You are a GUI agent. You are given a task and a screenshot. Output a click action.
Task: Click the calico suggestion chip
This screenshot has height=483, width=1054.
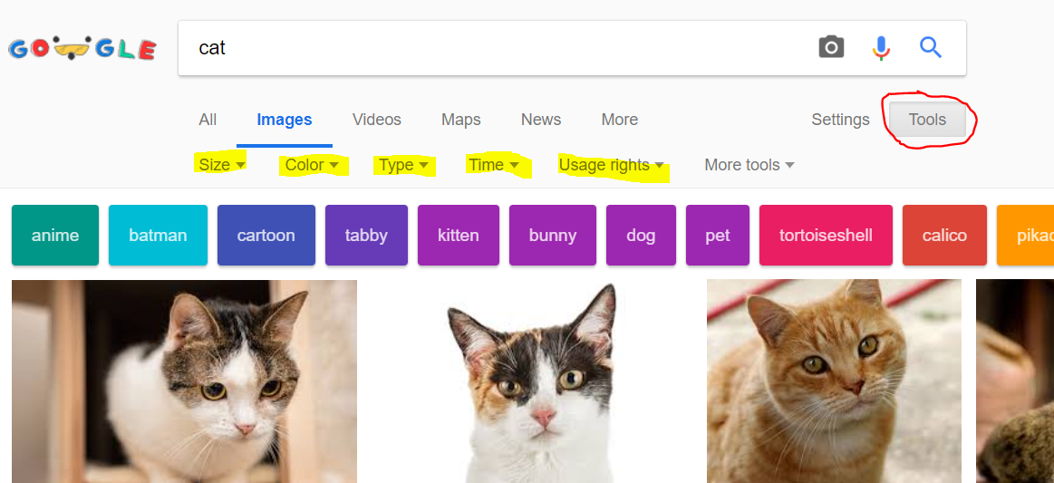tap(944, 235)
